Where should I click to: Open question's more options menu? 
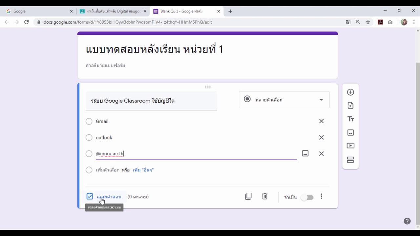(321, 196)
